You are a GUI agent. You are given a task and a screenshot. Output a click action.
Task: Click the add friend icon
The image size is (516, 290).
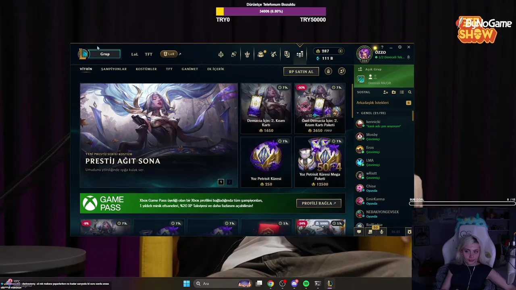385,92
